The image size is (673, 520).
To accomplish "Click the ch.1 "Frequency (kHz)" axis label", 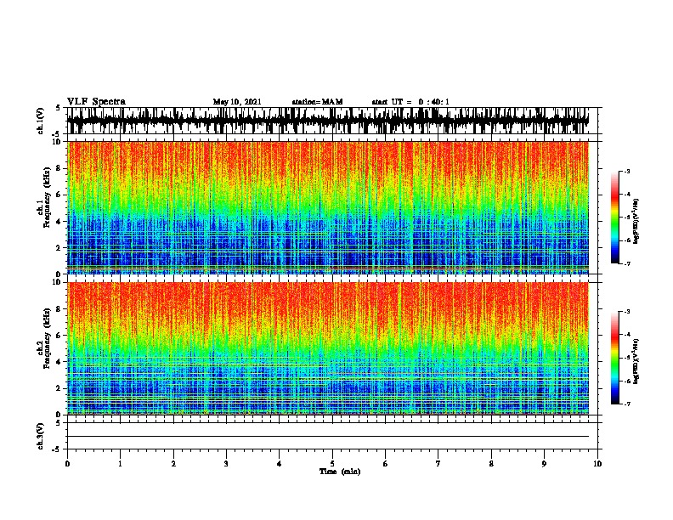I will [47, 198].
